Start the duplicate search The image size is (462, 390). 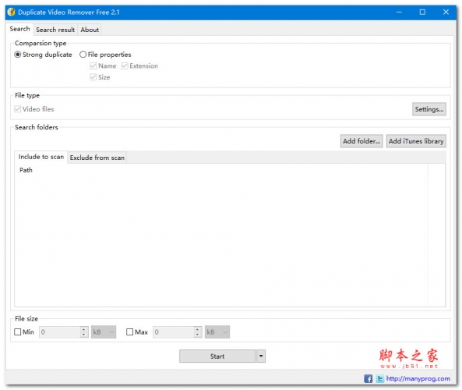tap(217, 356)
